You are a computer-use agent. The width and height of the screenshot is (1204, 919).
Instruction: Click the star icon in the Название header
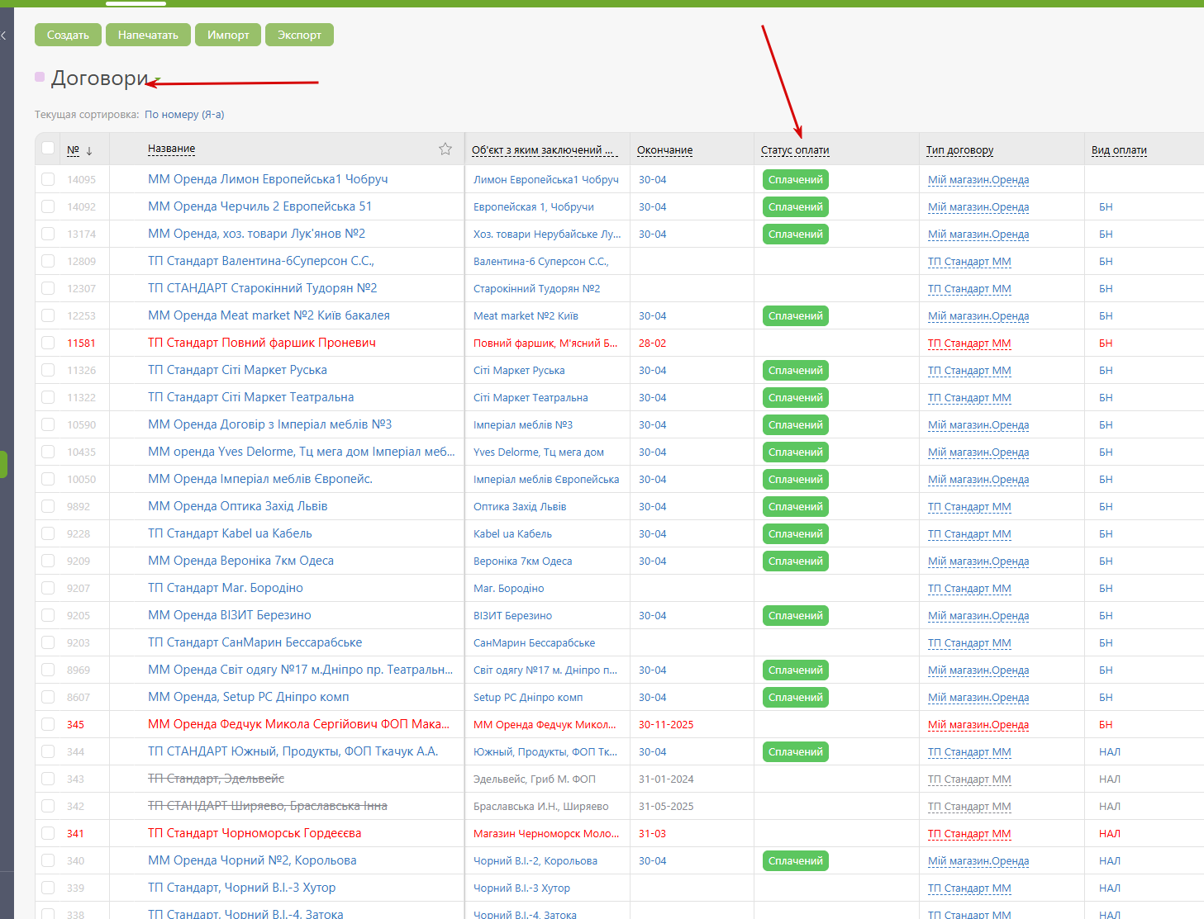[445, 149]
